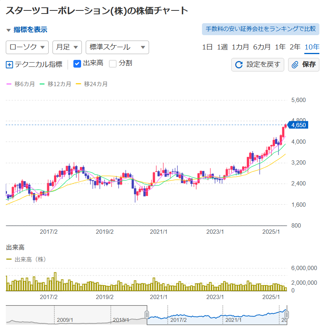Click the 2,000,000 volume axis label

pos(304,283)
